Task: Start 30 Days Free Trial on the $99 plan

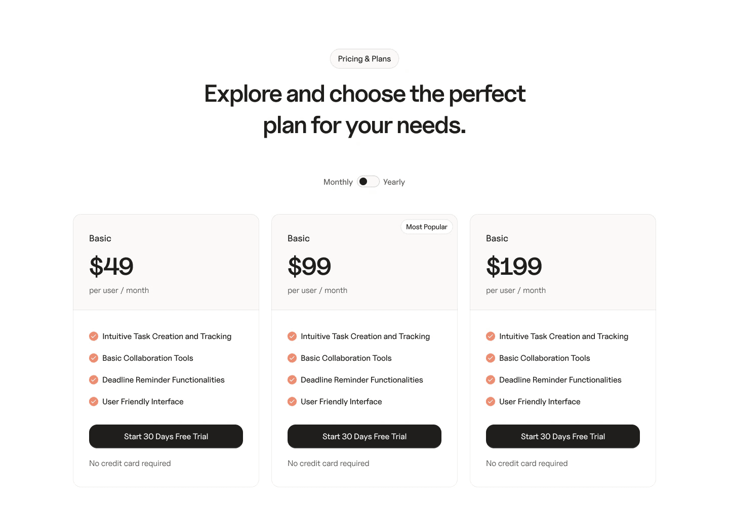Action: click(x=364, y=436)
